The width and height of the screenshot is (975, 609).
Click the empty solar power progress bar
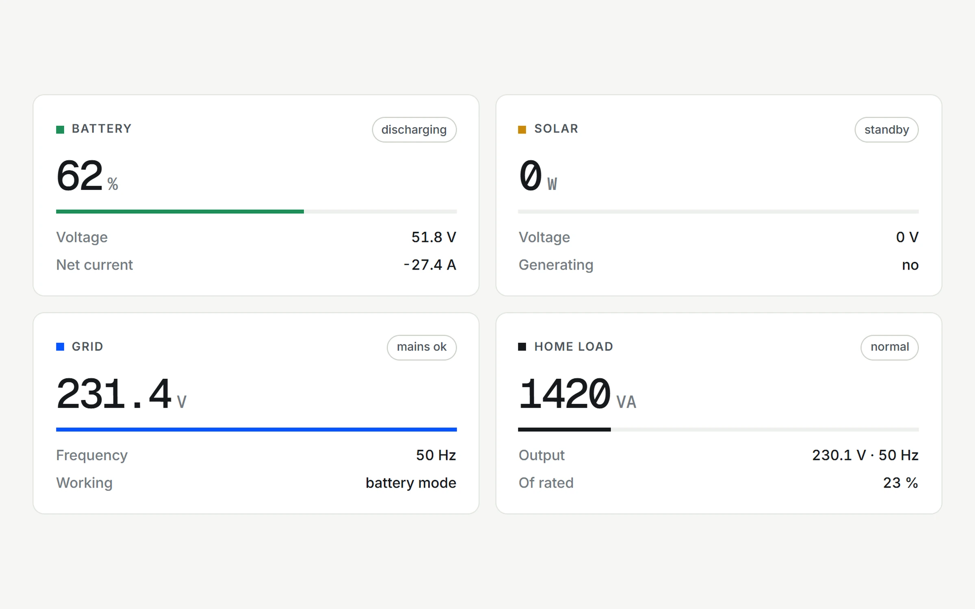click(718, 212)
